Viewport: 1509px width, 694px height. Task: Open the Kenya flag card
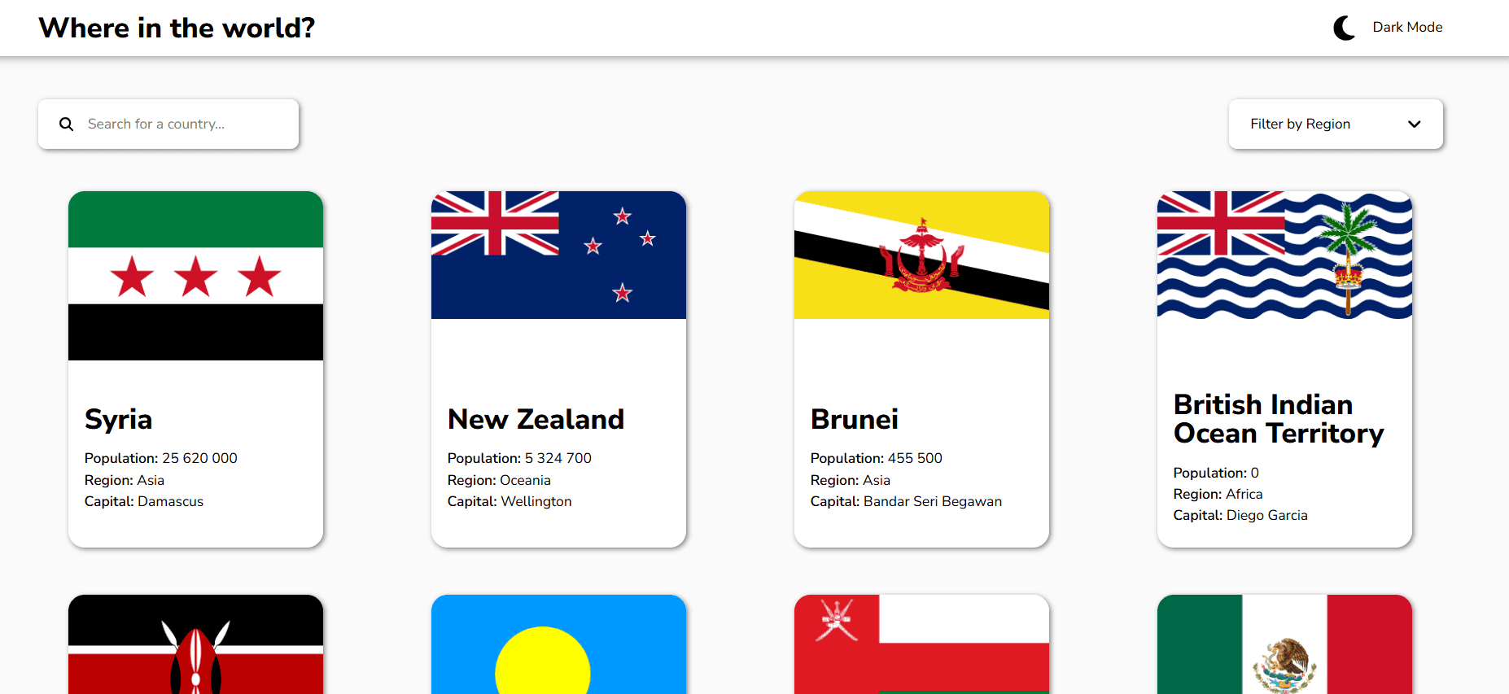[195, 644]
